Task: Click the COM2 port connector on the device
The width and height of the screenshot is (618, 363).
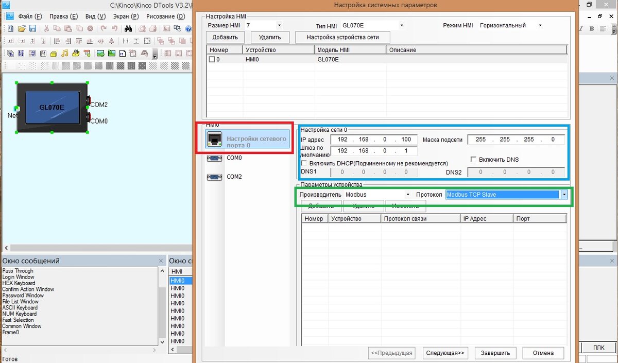Action: click(x=89, y=100)
